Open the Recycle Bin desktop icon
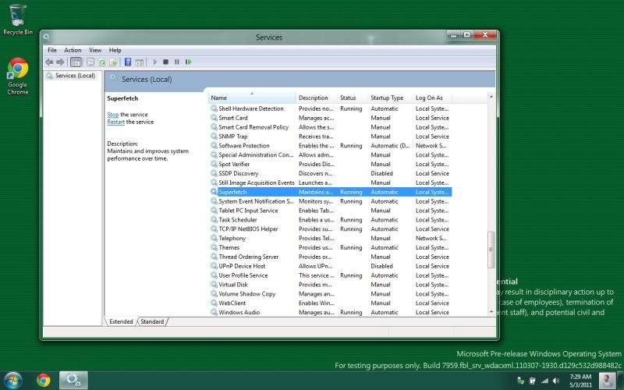The image size is (624, 390). tap(18, 19)
